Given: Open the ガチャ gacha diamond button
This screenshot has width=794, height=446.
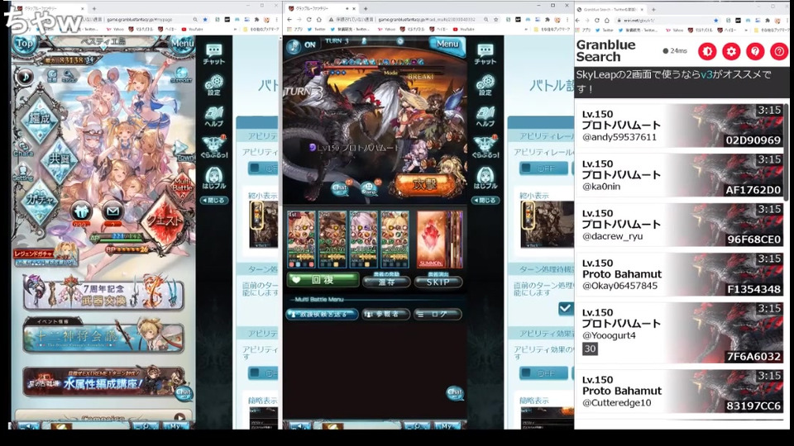Looking at the screenshot, I should click(39, 200).
